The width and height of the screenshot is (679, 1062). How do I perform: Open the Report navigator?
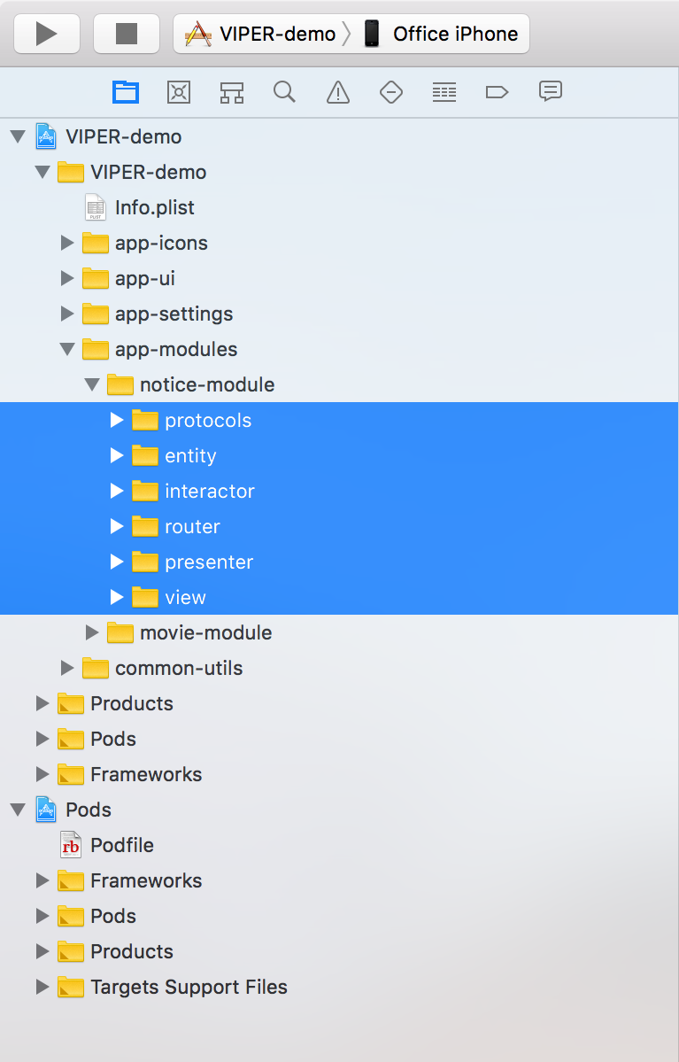tap(550, 91)
